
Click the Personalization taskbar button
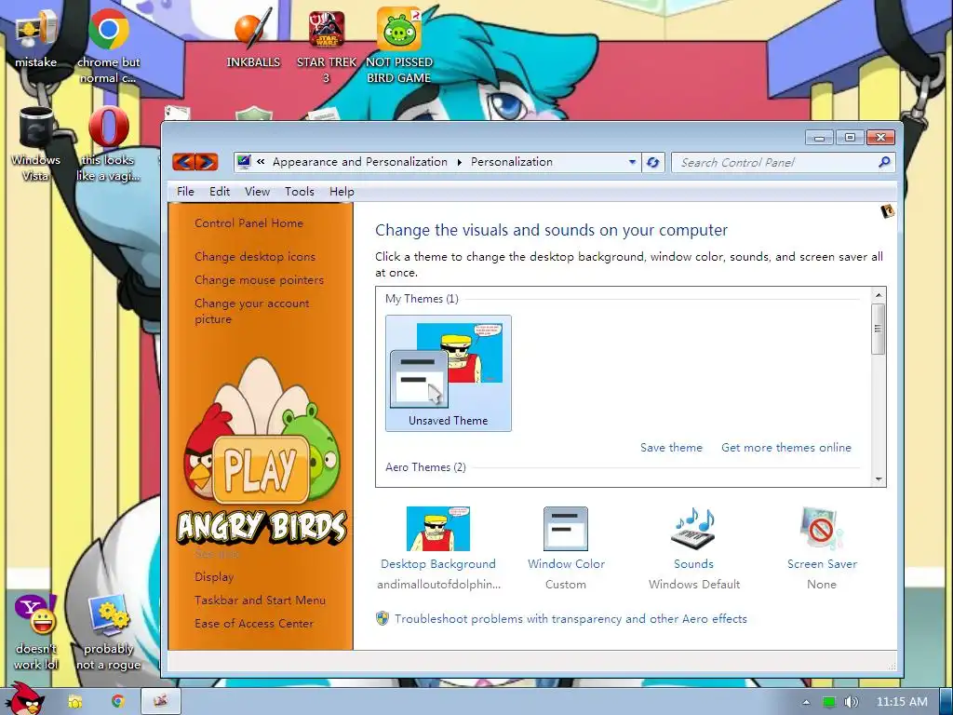[161, 702]
